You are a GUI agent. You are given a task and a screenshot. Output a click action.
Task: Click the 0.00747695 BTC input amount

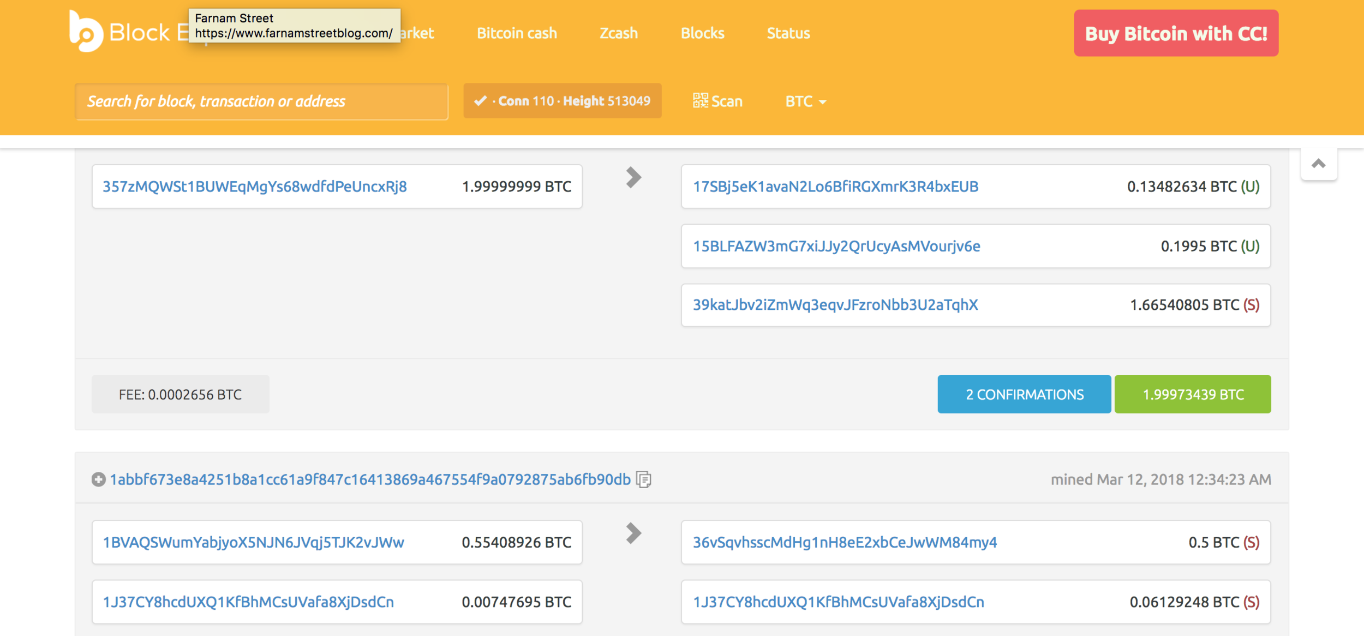coord(517,602)
